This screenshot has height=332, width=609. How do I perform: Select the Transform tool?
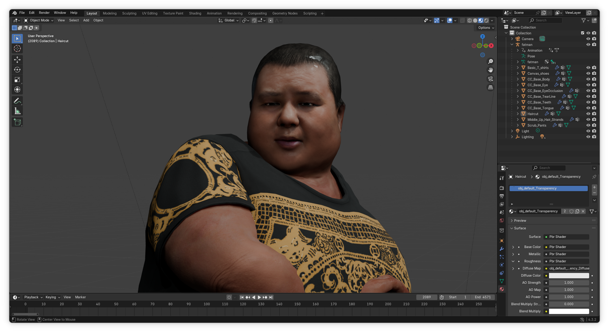17,90
